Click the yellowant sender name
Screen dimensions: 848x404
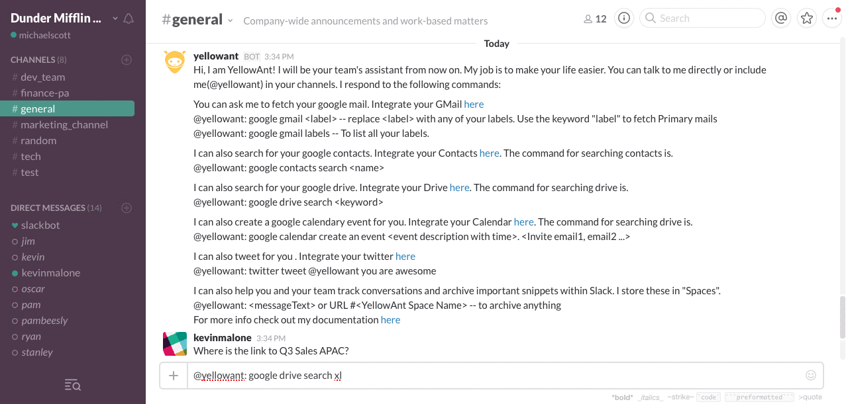(x=216, y=56)
